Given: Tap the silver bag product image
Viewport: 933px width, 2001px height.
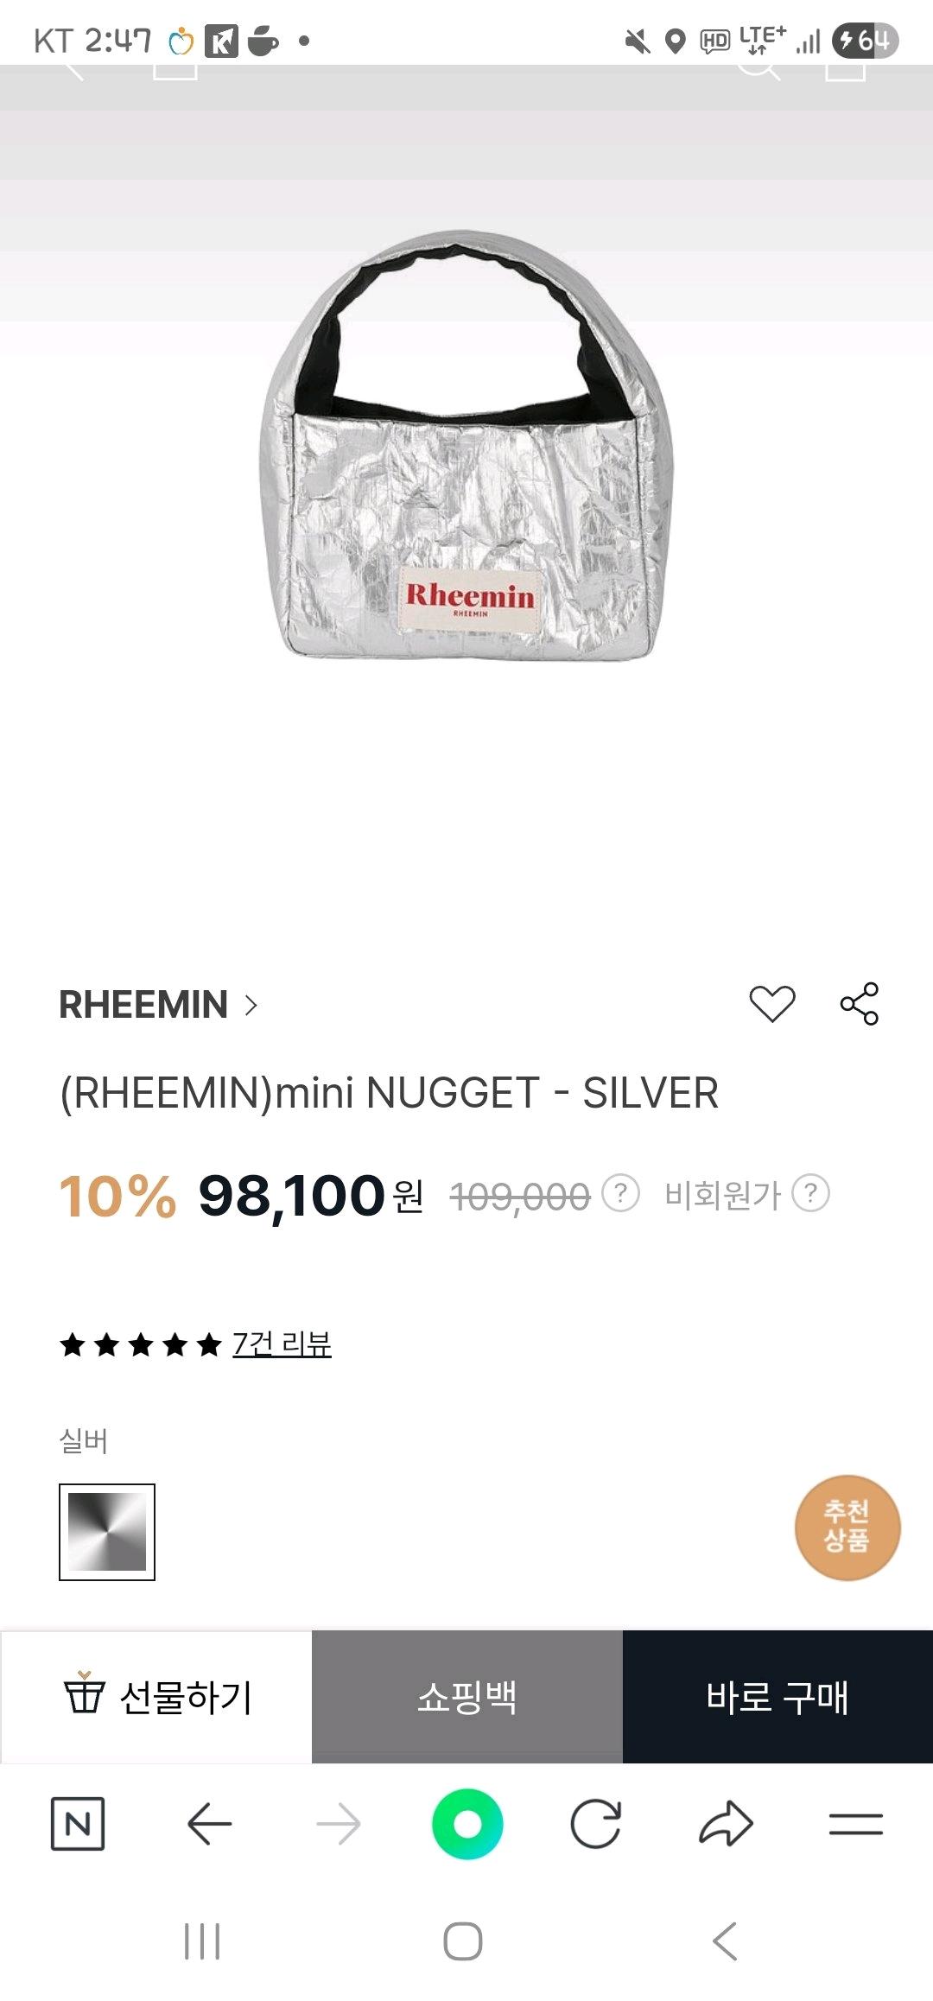Looking at the screenshot, I should [466, 447].
